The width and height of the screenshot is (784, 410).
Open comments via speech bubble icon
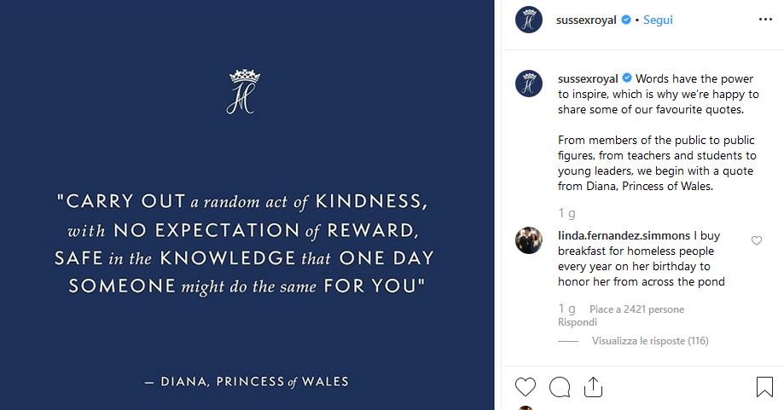(x=560, y=388)
